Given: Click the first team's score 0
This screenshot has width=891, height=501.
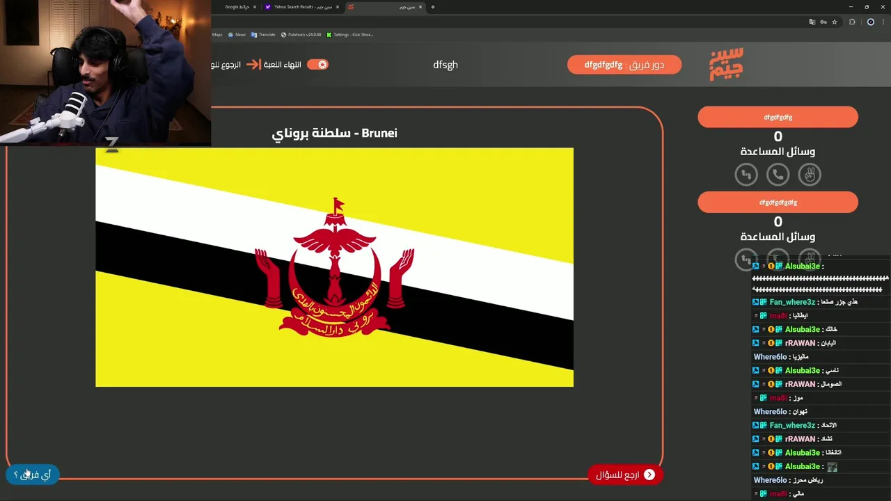Looking at the screenshot, I should (778, 137).
